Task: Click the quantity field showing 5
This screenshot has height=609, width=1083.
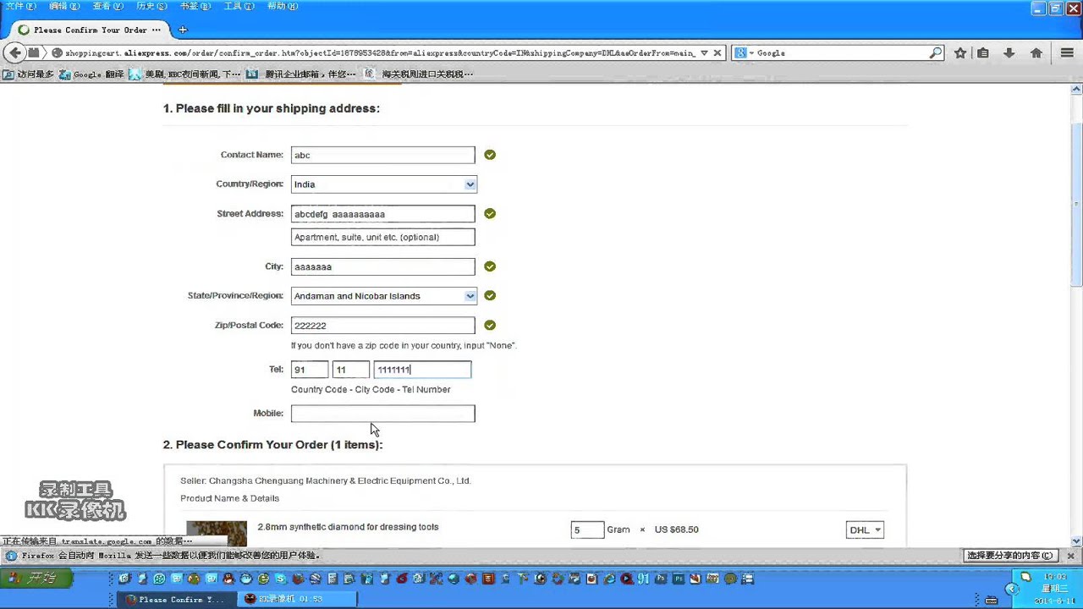Action: (x=587, y=529)
